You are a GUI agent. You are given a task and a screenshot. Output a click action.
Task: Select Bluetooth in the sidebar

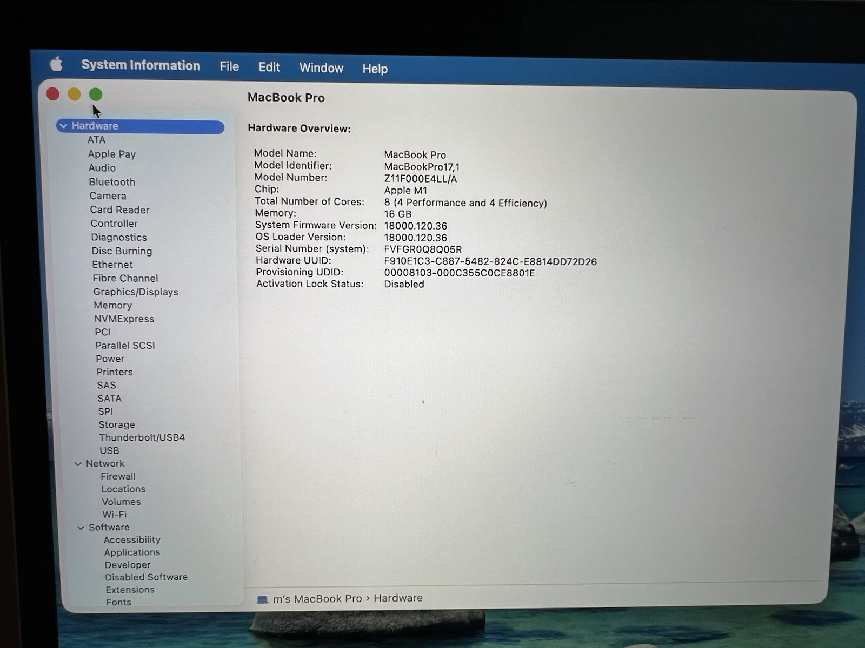tap(112, 182)
